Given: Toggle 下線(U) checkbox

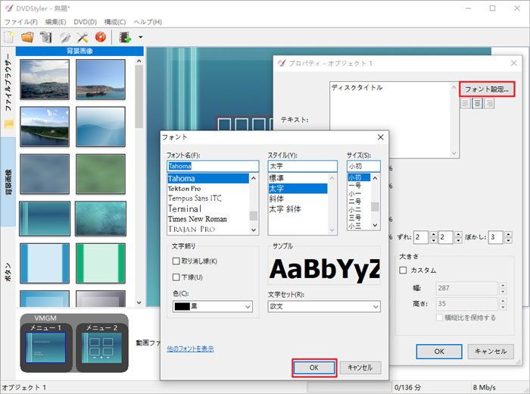Looking at the screenshot, I should (176, 277).
